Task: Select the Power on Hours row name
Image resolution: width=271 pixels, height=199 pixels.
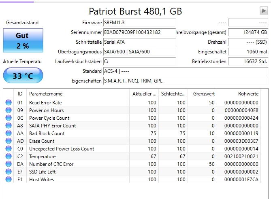Action: click(46, 110)
